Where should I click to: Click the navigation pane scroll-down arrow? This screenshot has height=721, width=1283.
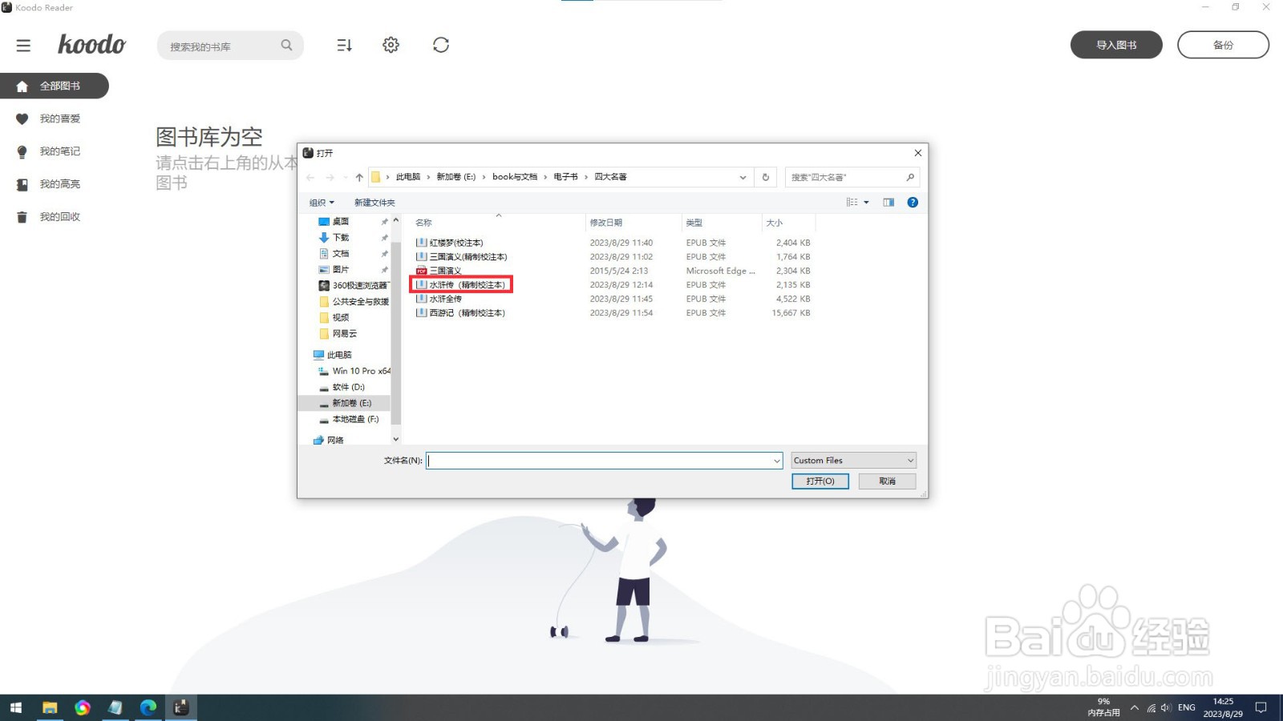(x=395, y=439)
